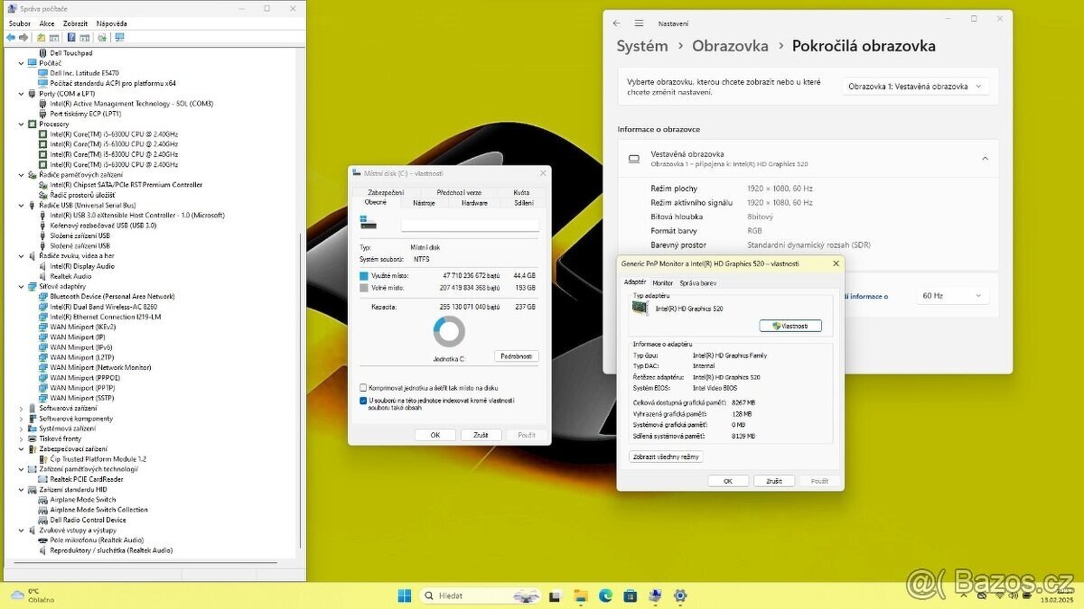Click the Back arrow in Správa počítače toolbar
The height and width of the screenshot is (609, 1084).
point(11,38)
